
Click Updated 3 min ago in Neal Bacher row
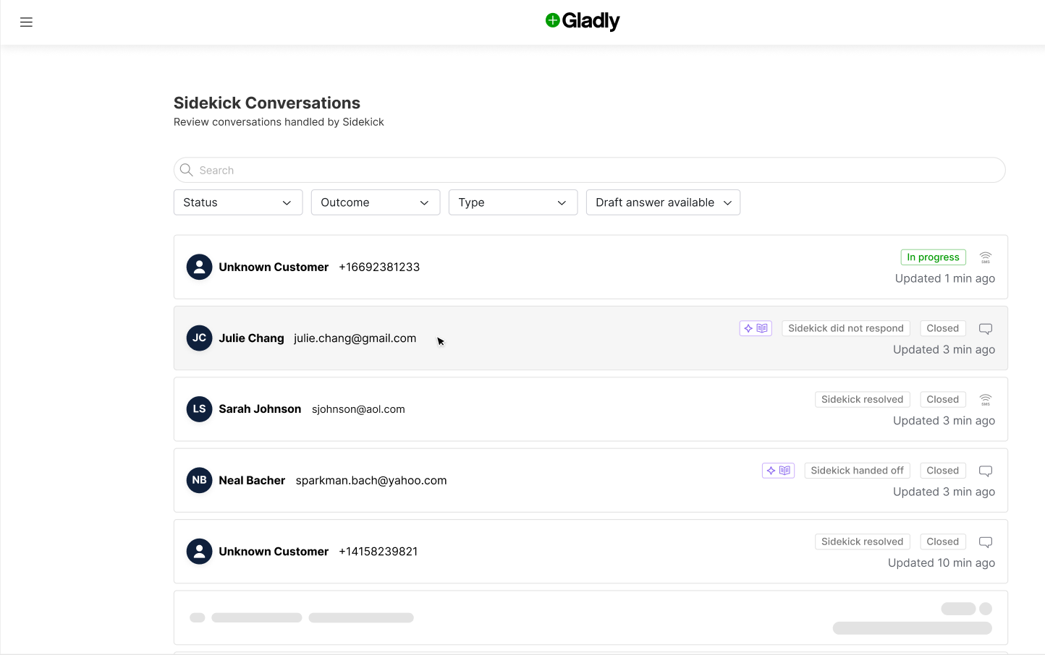[944, 492]
